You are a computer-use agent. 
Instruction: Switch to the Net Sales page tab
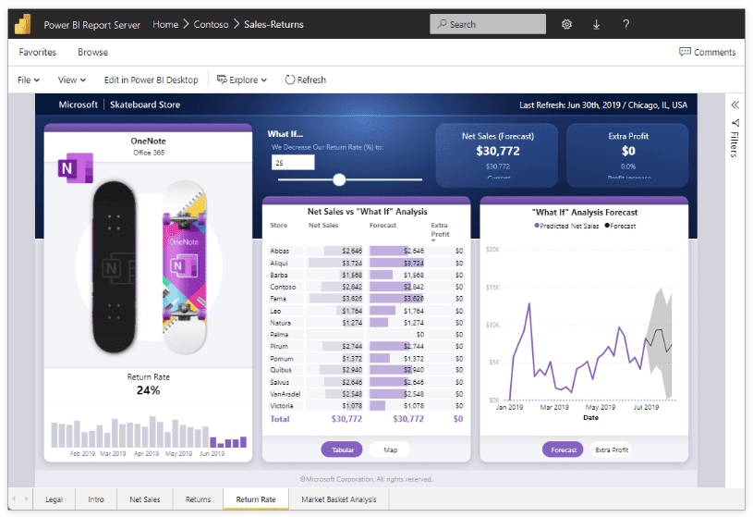[144, 499]
